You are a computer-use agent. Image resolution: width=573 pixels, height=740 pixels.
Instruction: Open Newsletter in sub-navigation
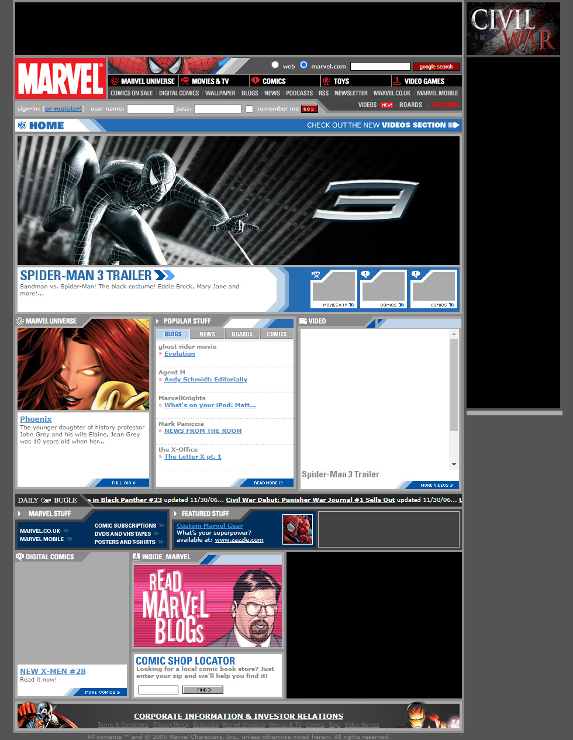[351, 93]
